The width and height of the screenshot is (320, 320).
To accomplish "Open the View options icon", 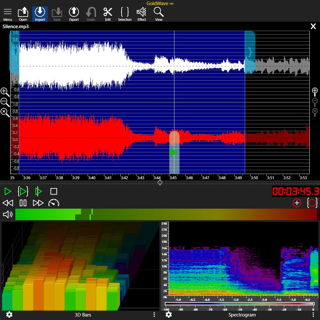I will click(158, 13).
